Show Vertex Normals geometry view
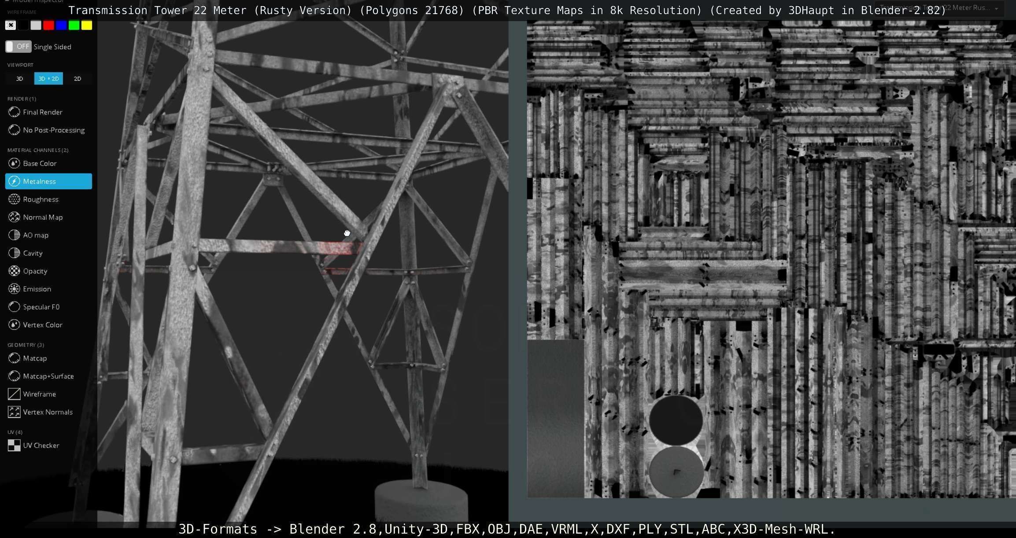 tap(48, 412)
